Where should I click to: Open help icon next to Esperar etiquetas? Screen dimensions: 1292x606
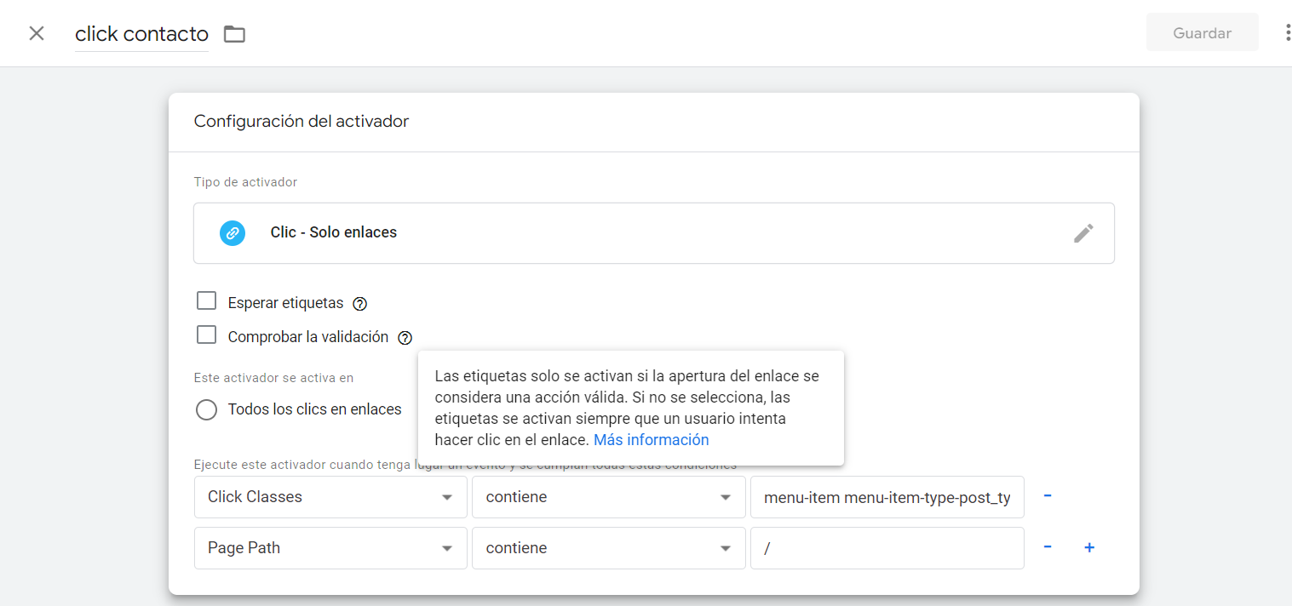(x=359, y=304)
